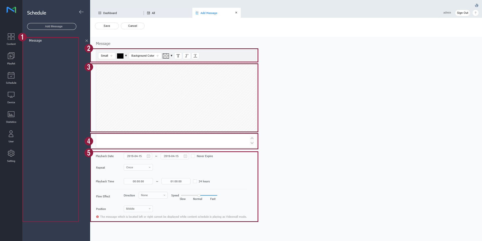Open the font size dropdown showing Small
The image size is (482, 241).
tap(106, 56)
